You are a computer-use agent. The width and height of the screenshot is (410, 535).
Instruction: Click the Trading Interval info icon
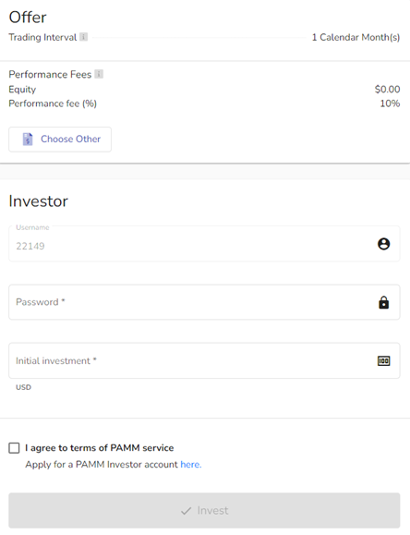pos(83,37)
